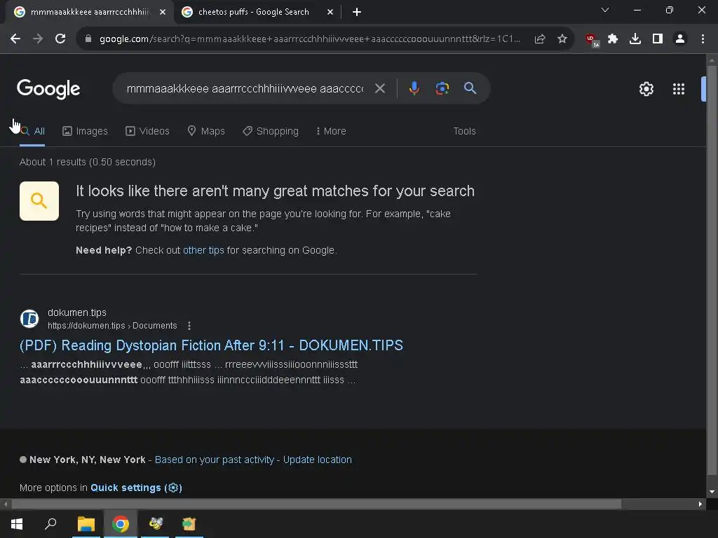The height and width of the screenshot is (538, 718).
Task: Open the Chrome profile menu
Action: (680, 39)
